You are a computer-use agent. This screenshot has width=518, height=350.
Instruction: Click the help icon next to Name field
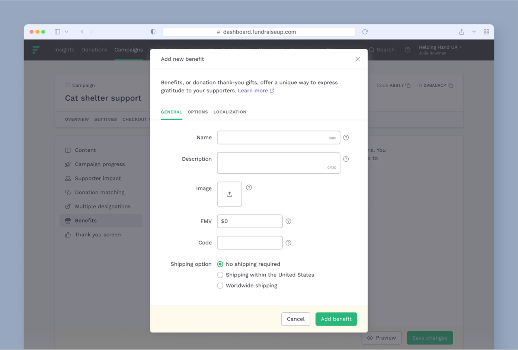click(346, 138)
